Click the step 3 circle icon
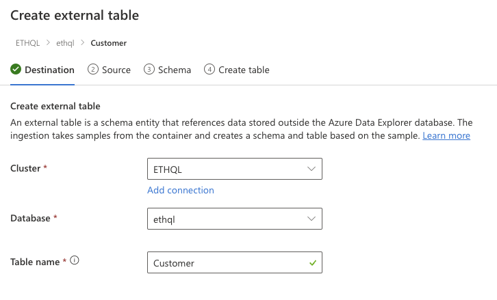 [149, 70]
